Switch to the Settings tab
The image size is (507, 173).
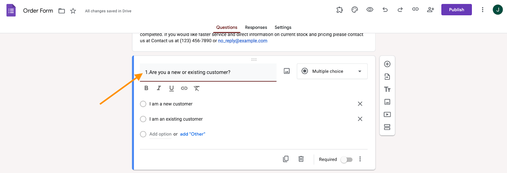283,27
